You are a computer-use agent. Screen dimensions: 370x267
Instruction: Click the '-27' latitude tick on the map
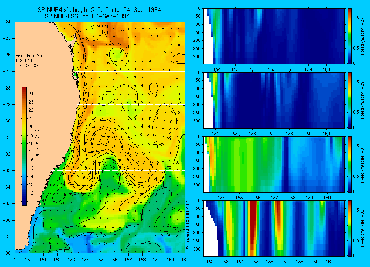tap(7, 71)
